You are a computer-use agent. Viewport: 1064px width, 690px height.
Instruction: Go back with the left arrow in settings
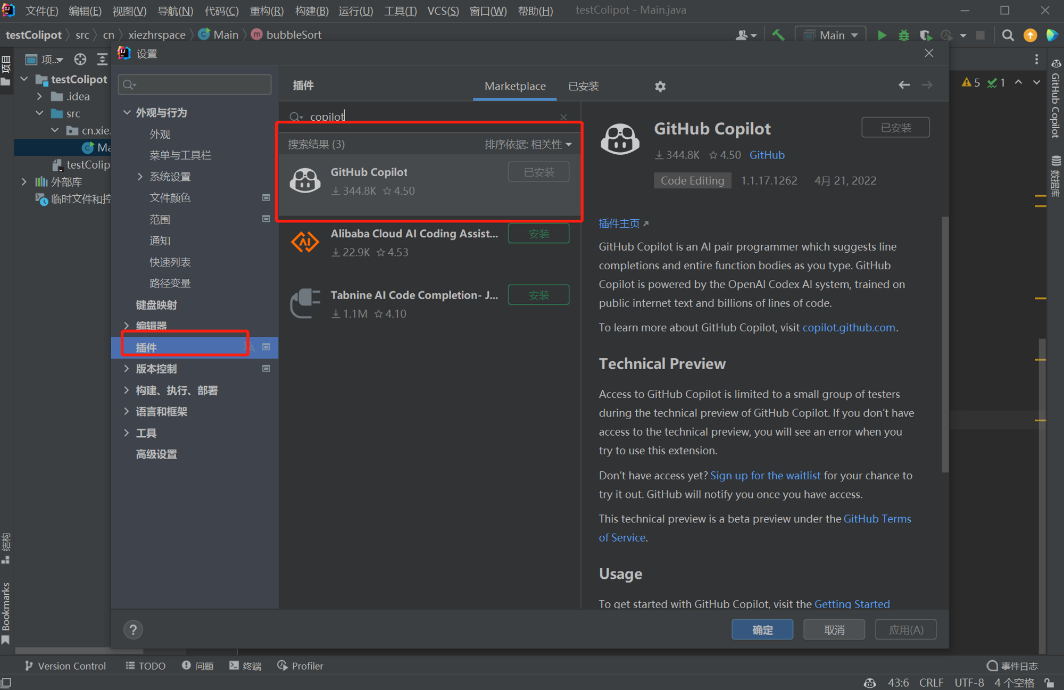pyautogui.click(x=904, y=85)
